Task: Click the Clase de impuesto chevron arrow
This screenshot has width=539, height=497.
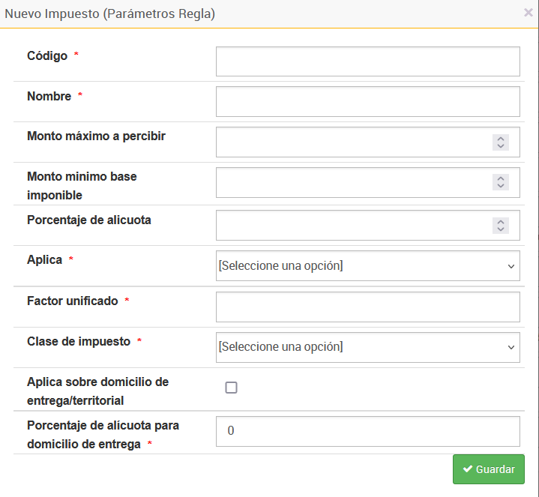Action: click(511, 348)
